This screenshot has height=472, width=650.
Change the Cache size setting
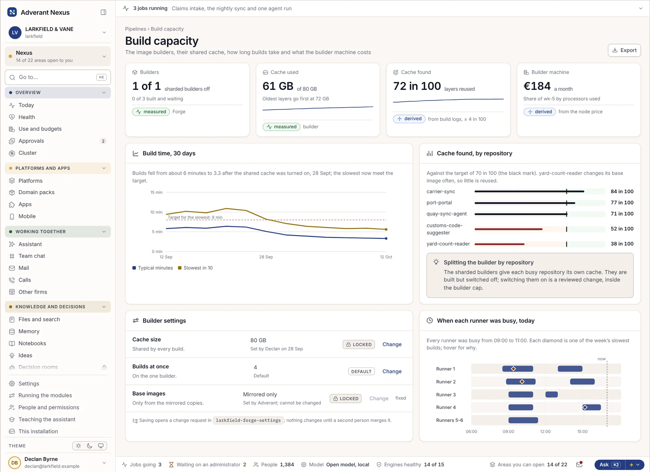392,344
